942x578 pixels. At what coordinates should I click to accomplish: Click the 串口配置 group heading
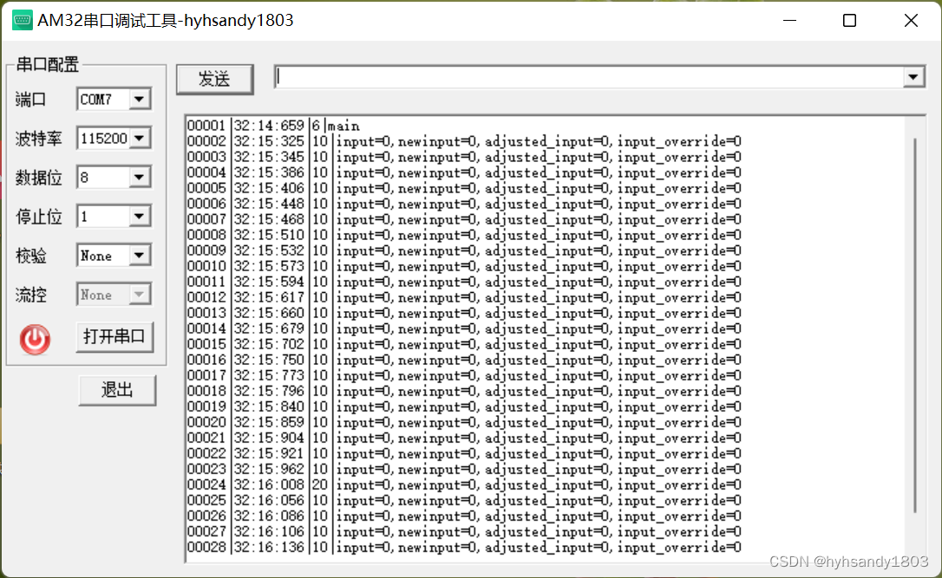[48, 64]
